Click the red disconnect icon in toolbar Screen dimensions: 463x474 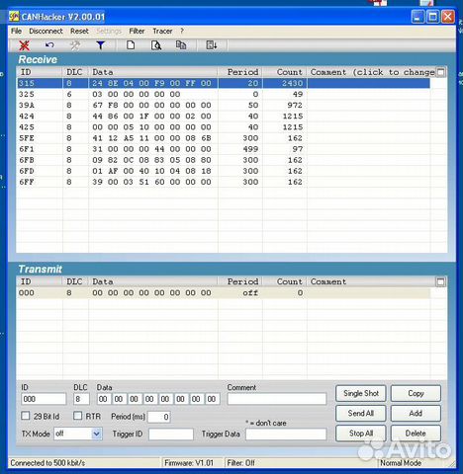coord(24,45)
